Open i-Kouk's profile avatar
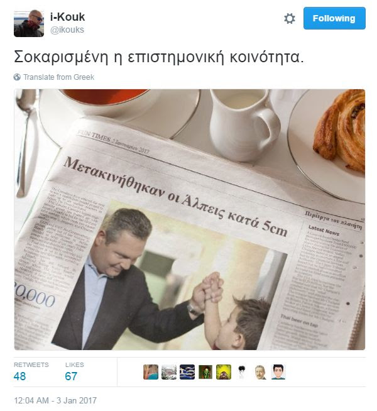 (x=29, y=24)
